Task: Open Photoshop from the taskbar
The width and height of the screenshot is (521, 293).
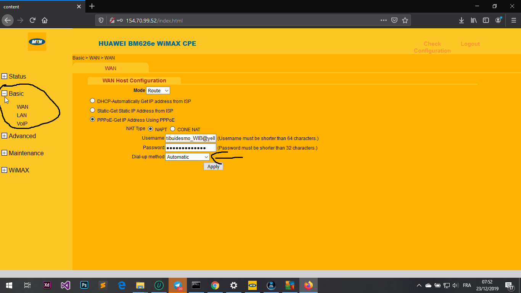Action: point(84,285)
